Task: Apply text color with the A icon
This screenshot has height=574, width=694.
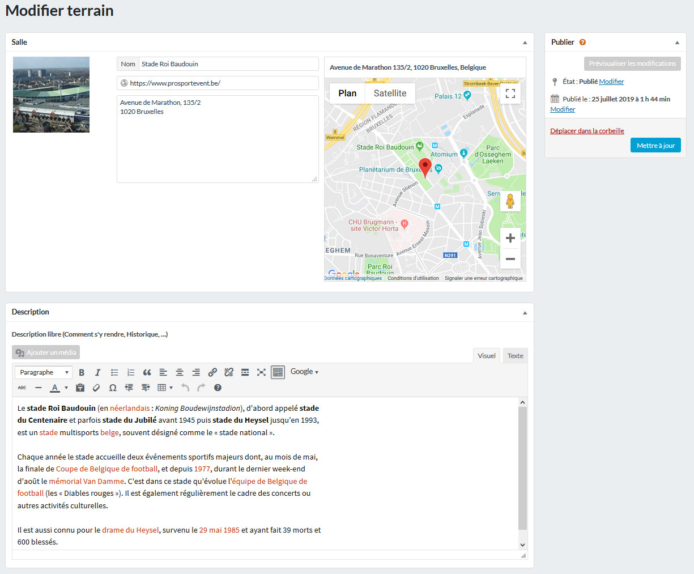Action: click(x=55, y=388)
